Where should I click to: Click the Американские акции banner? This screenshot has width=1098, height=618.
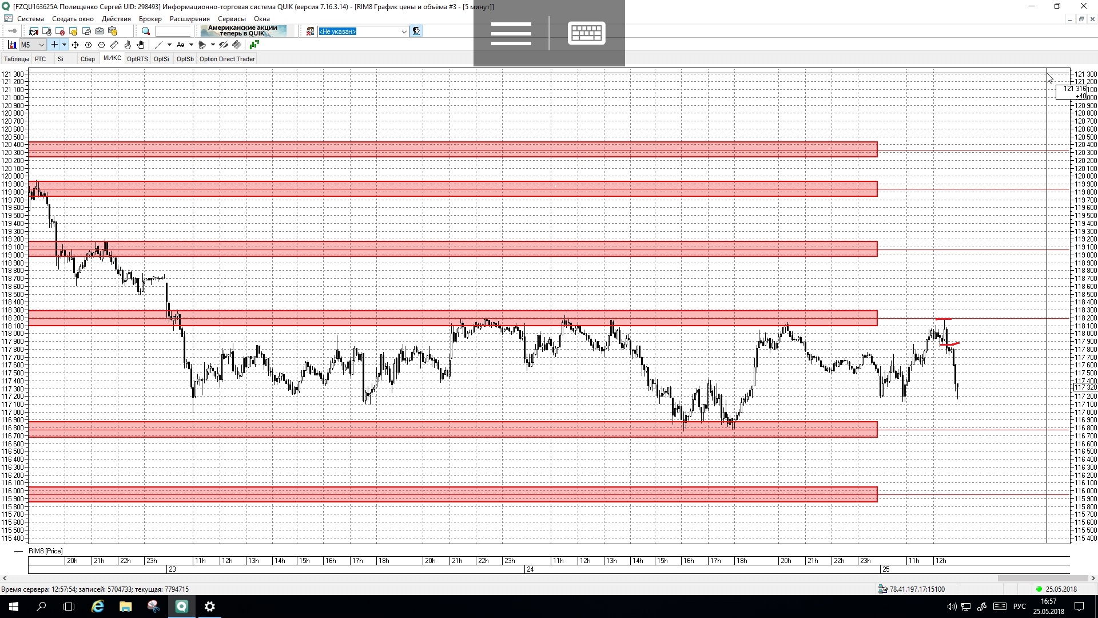click(243, 31)
